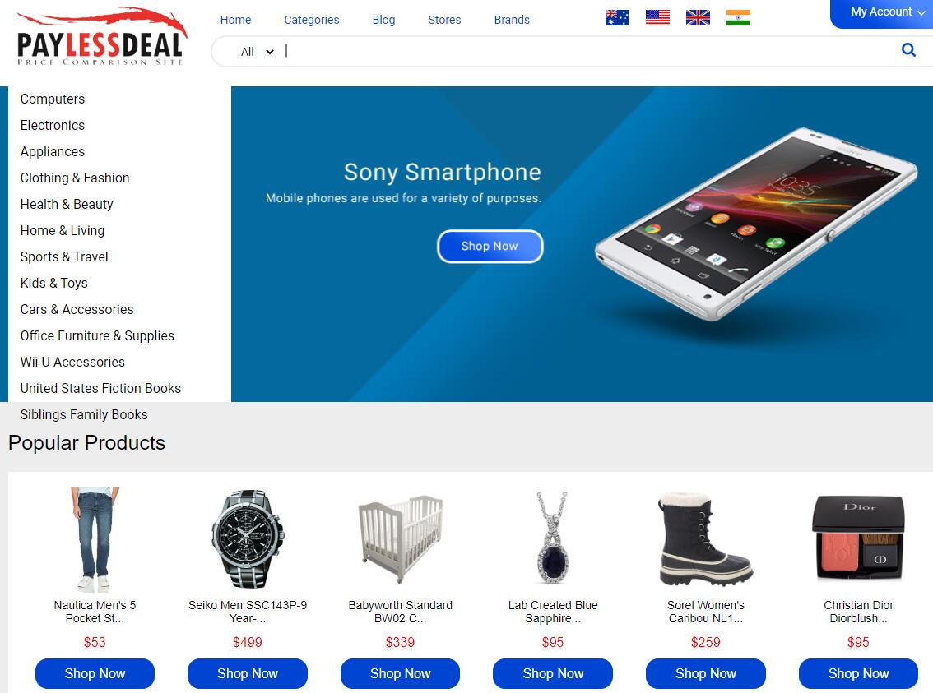The height and width of the screenshot is (693, 933).
Task: Open the All category dropdown
Action: [x=257, y=52]
